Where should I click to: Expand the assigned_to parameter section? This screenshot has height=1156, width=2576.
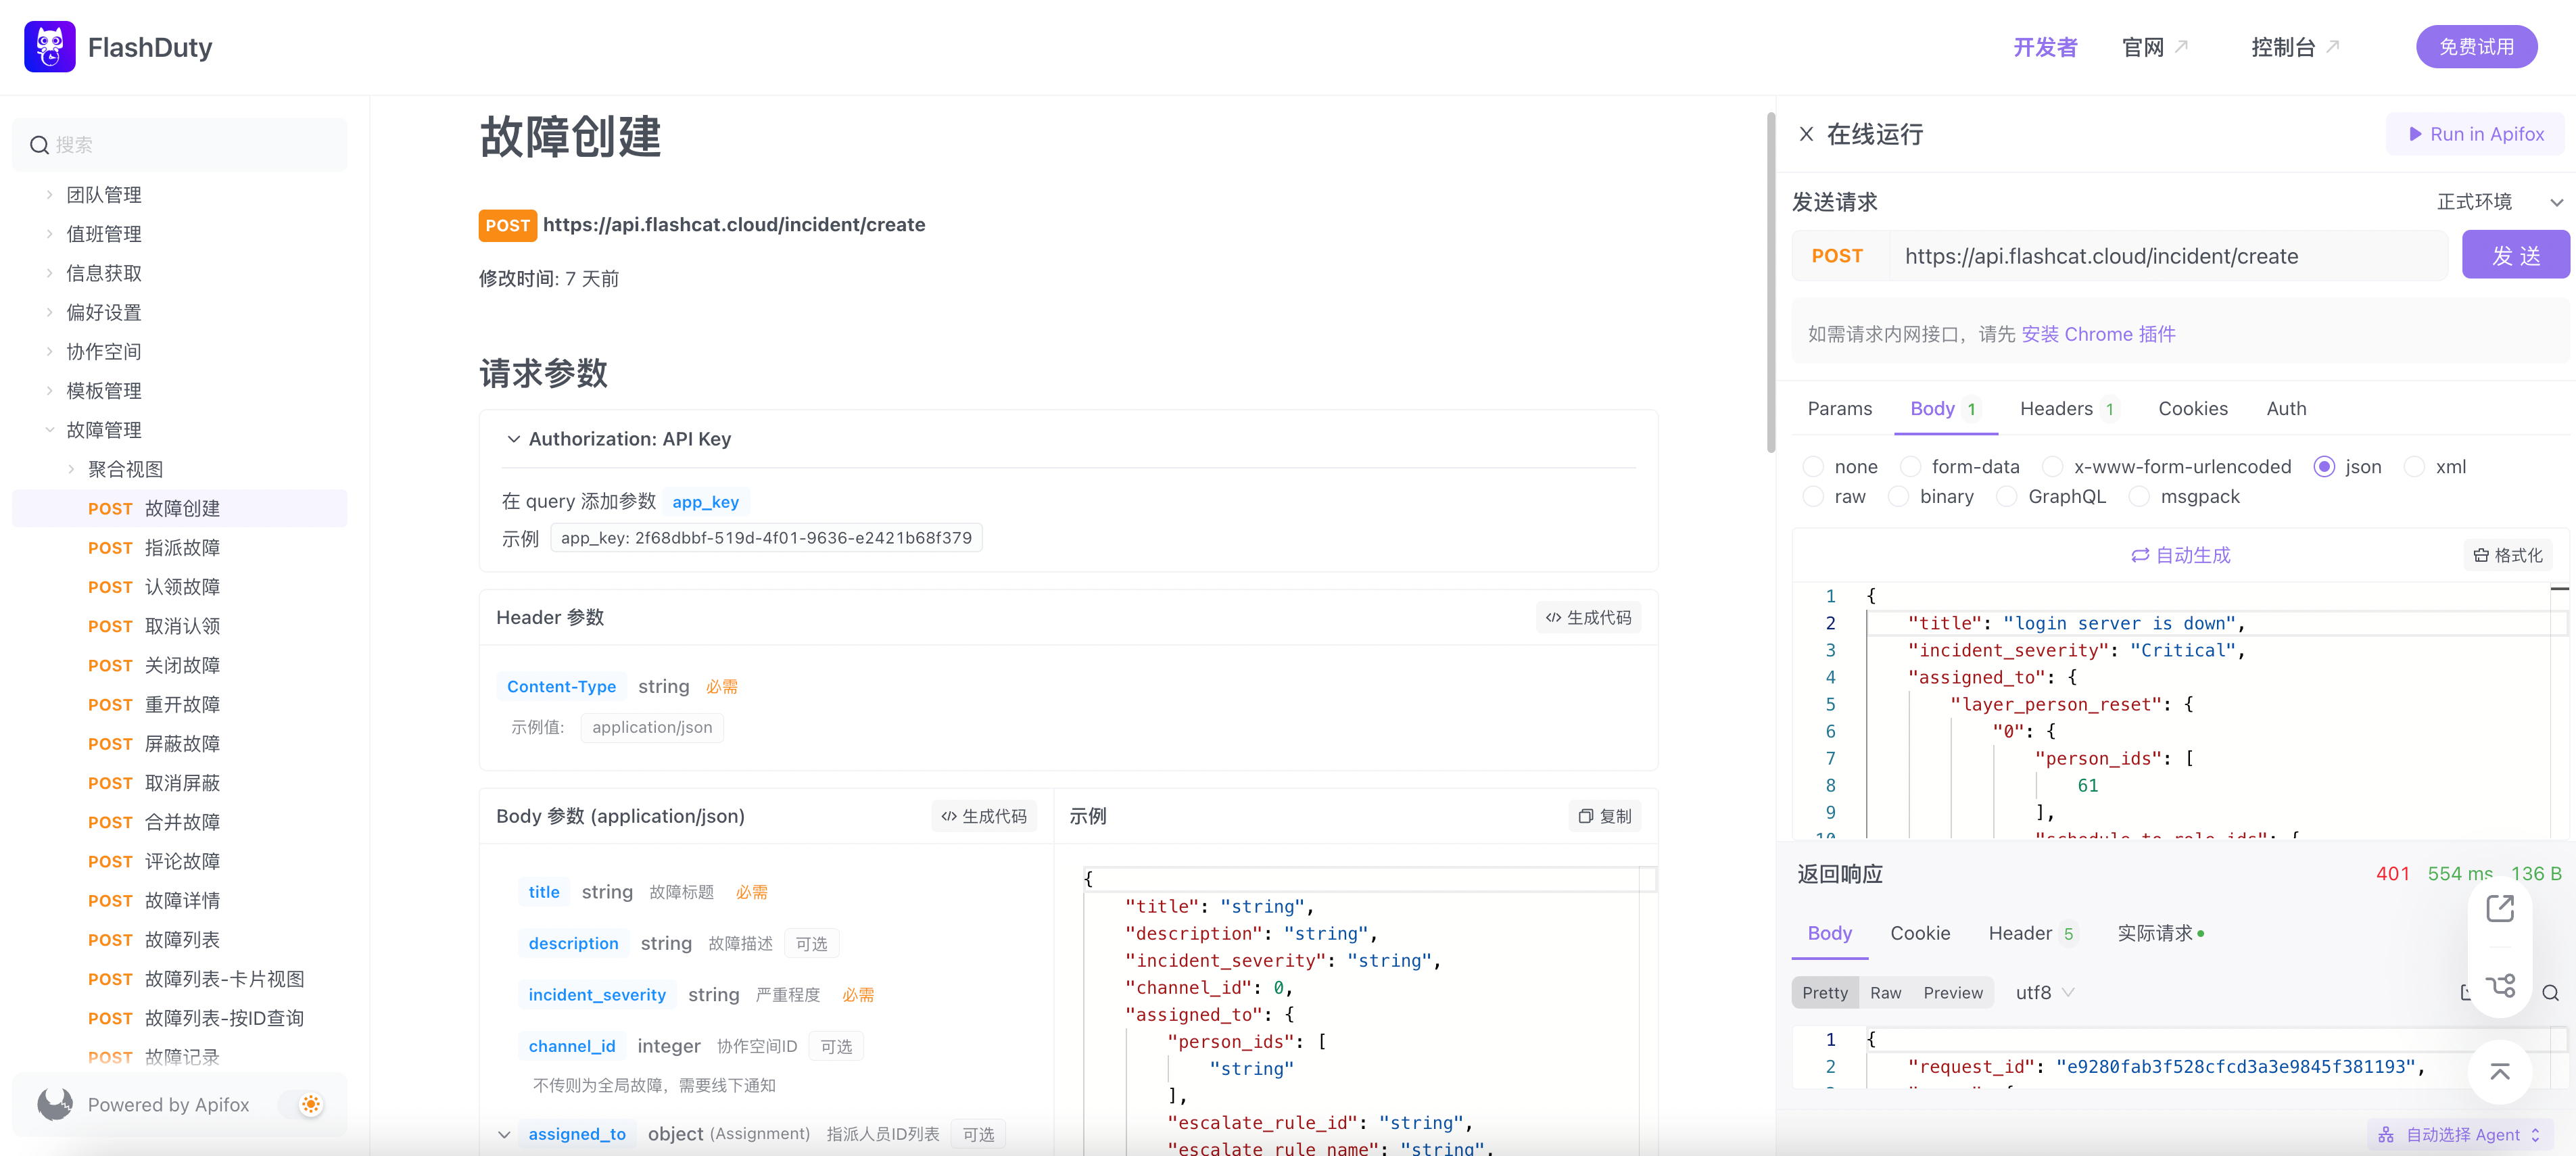click(506, 1133)
